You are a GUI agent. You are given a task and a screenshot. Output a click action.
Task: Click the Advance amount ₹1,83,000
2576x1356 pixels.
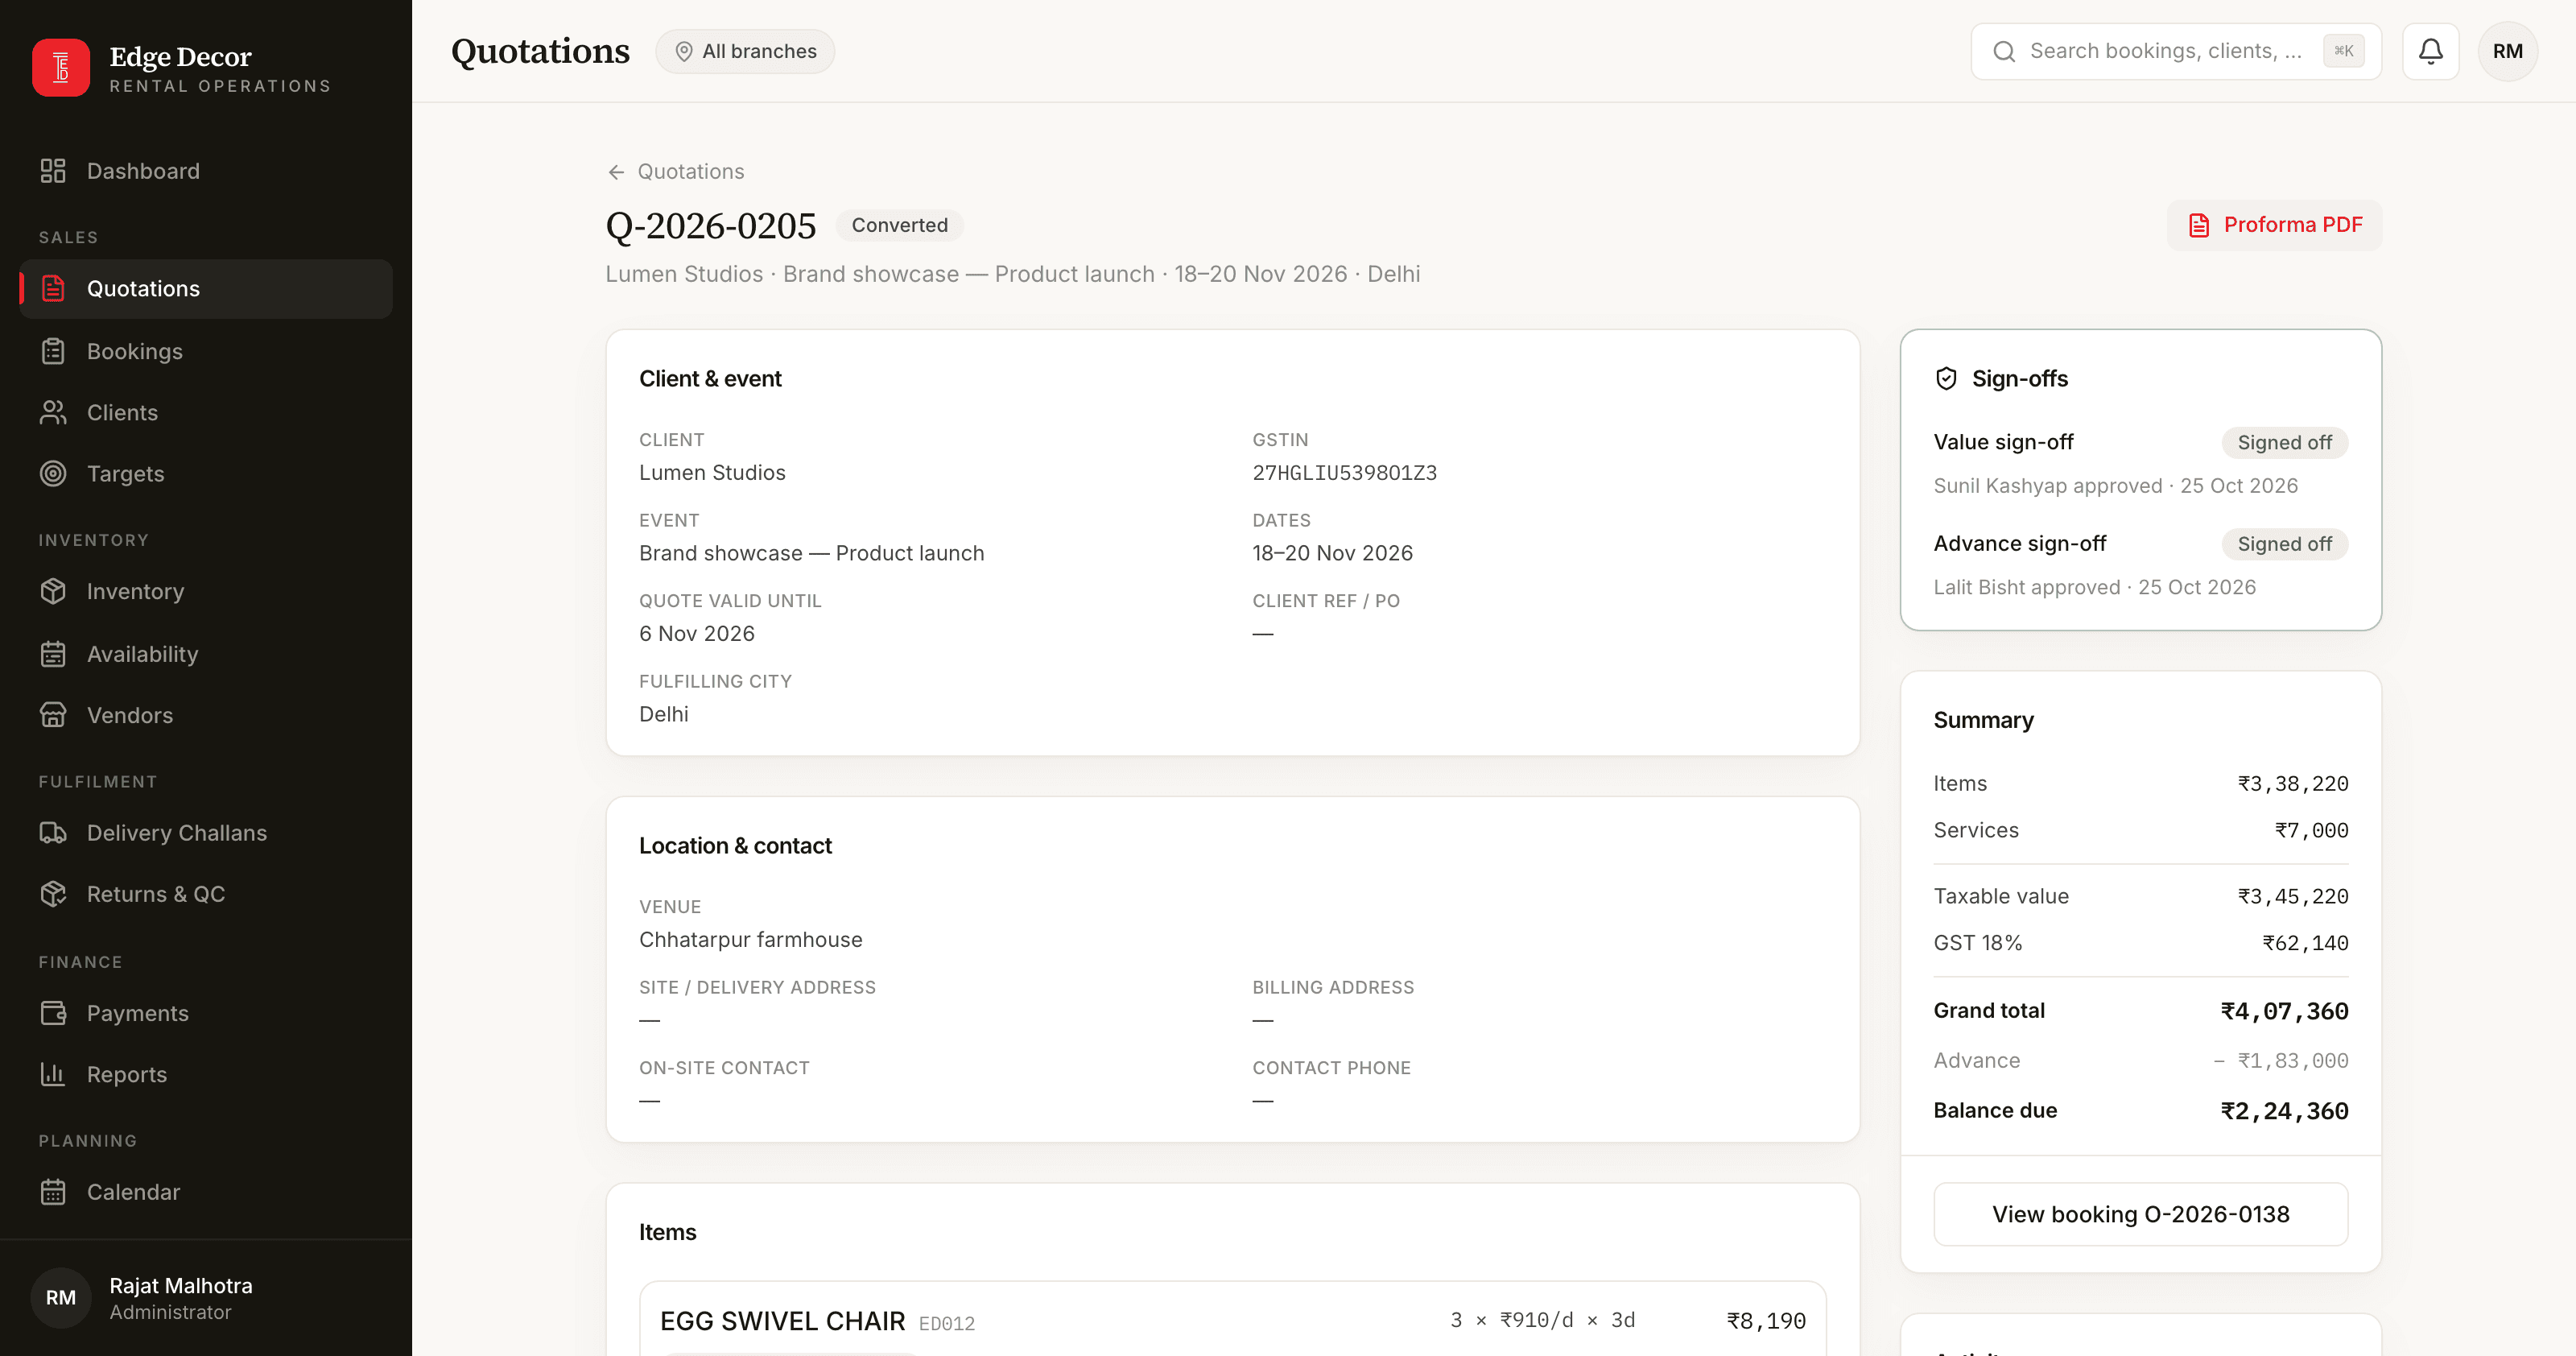(x=2282, y=1061)
